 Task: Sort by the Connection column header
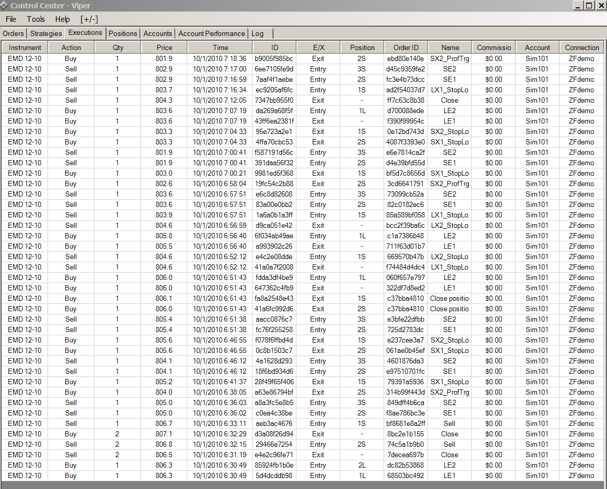point(582,47)
